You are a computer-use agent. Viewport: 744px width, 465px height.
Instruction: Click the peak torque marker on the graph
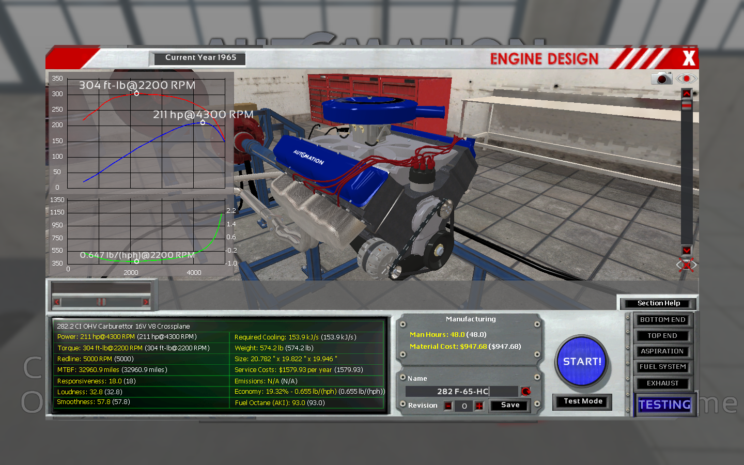tap(136, 94)
